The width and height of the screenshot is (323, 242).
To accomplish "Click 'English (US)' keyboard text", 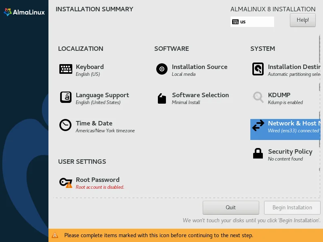I will (x=88, y=74).
